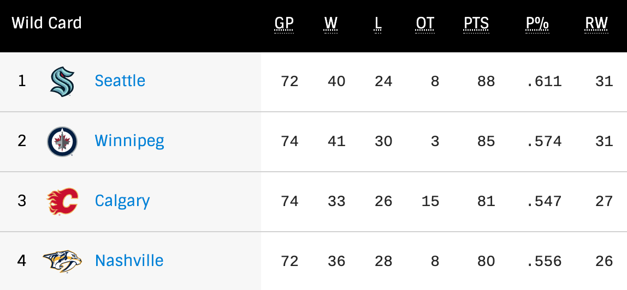Viewport: 627px width, 290px height.
Task: Click the Seattle Kraken team logo
Action: (x=62, y=81)
